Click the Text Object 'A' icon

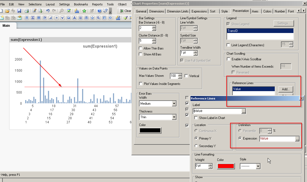point(74,18)
